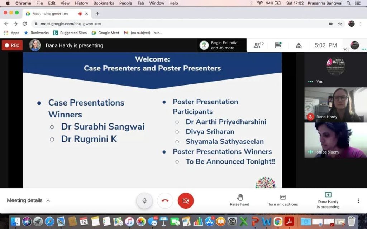
Task: Open the meeting chat icon
Action: 278,45
